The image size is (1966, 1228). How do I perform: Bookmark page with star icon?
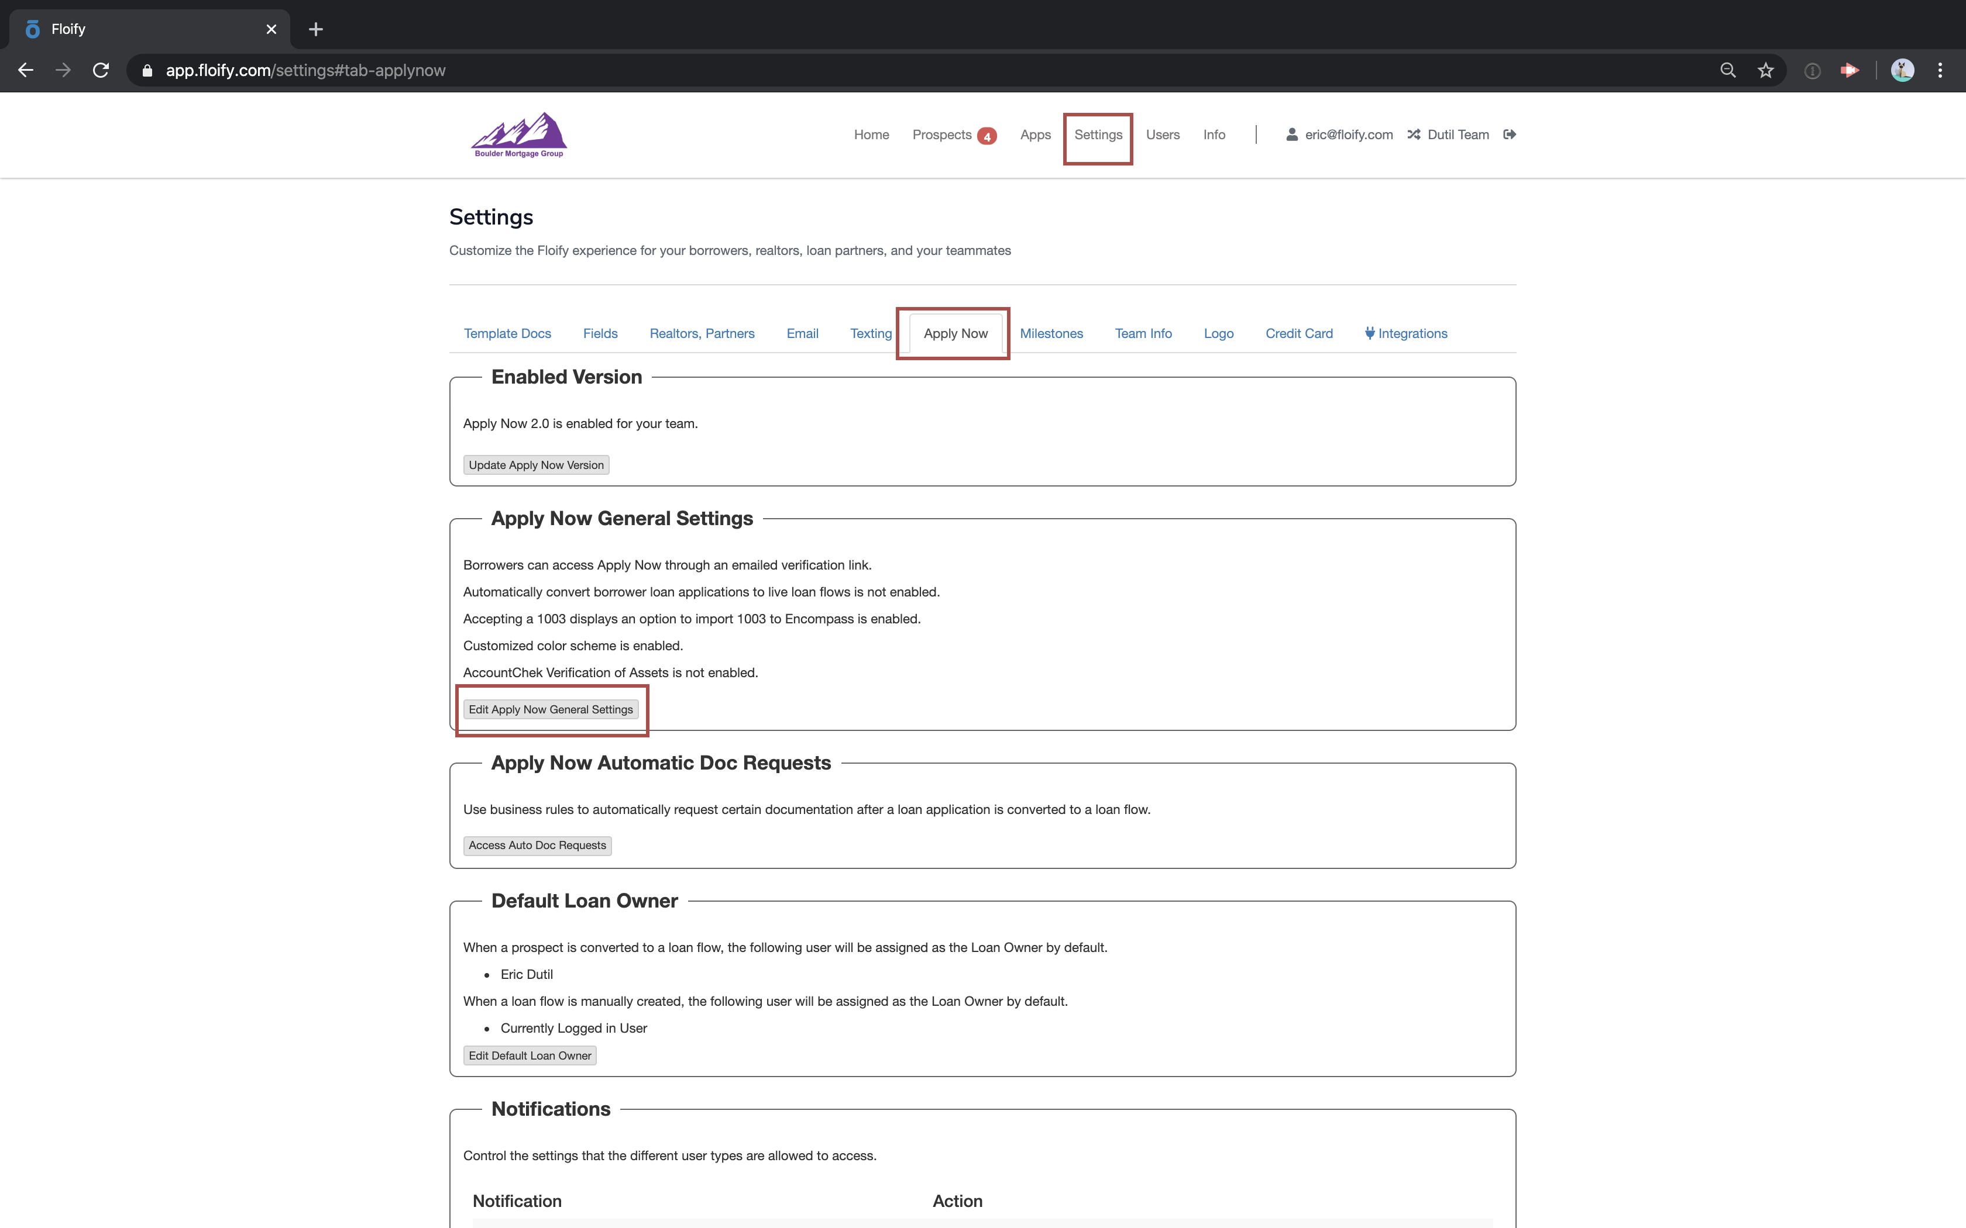[x=1765, y=71]
